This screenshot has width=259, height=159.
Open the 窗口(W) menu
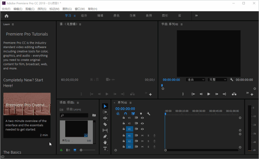[80, 9]
